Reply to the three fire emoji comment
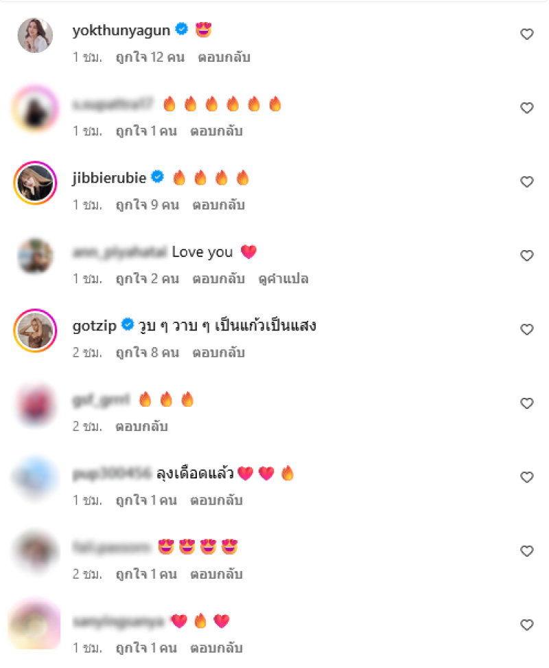This screenshot has width=549, height=668. point(141,427)
